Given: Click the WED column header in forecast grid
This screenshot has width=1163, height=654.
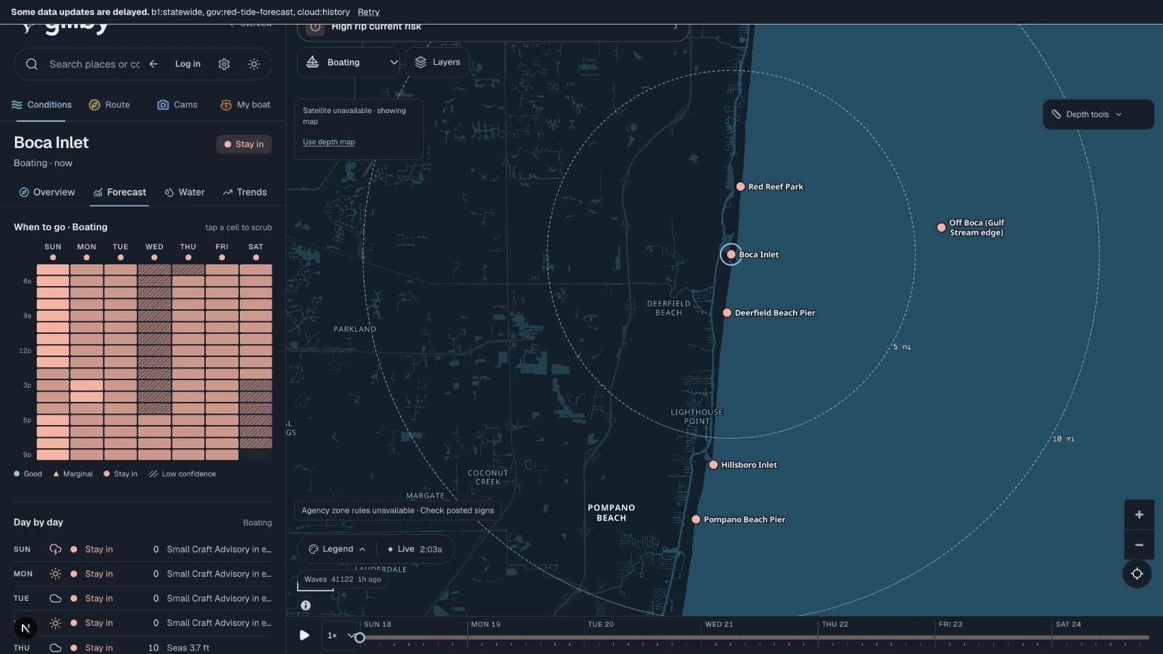Looking at the screenshot, I should click(154, 247).
